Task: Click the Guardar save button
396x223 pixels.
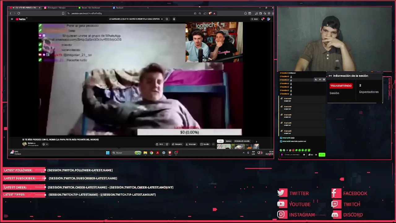Action: tap(205, 144)
